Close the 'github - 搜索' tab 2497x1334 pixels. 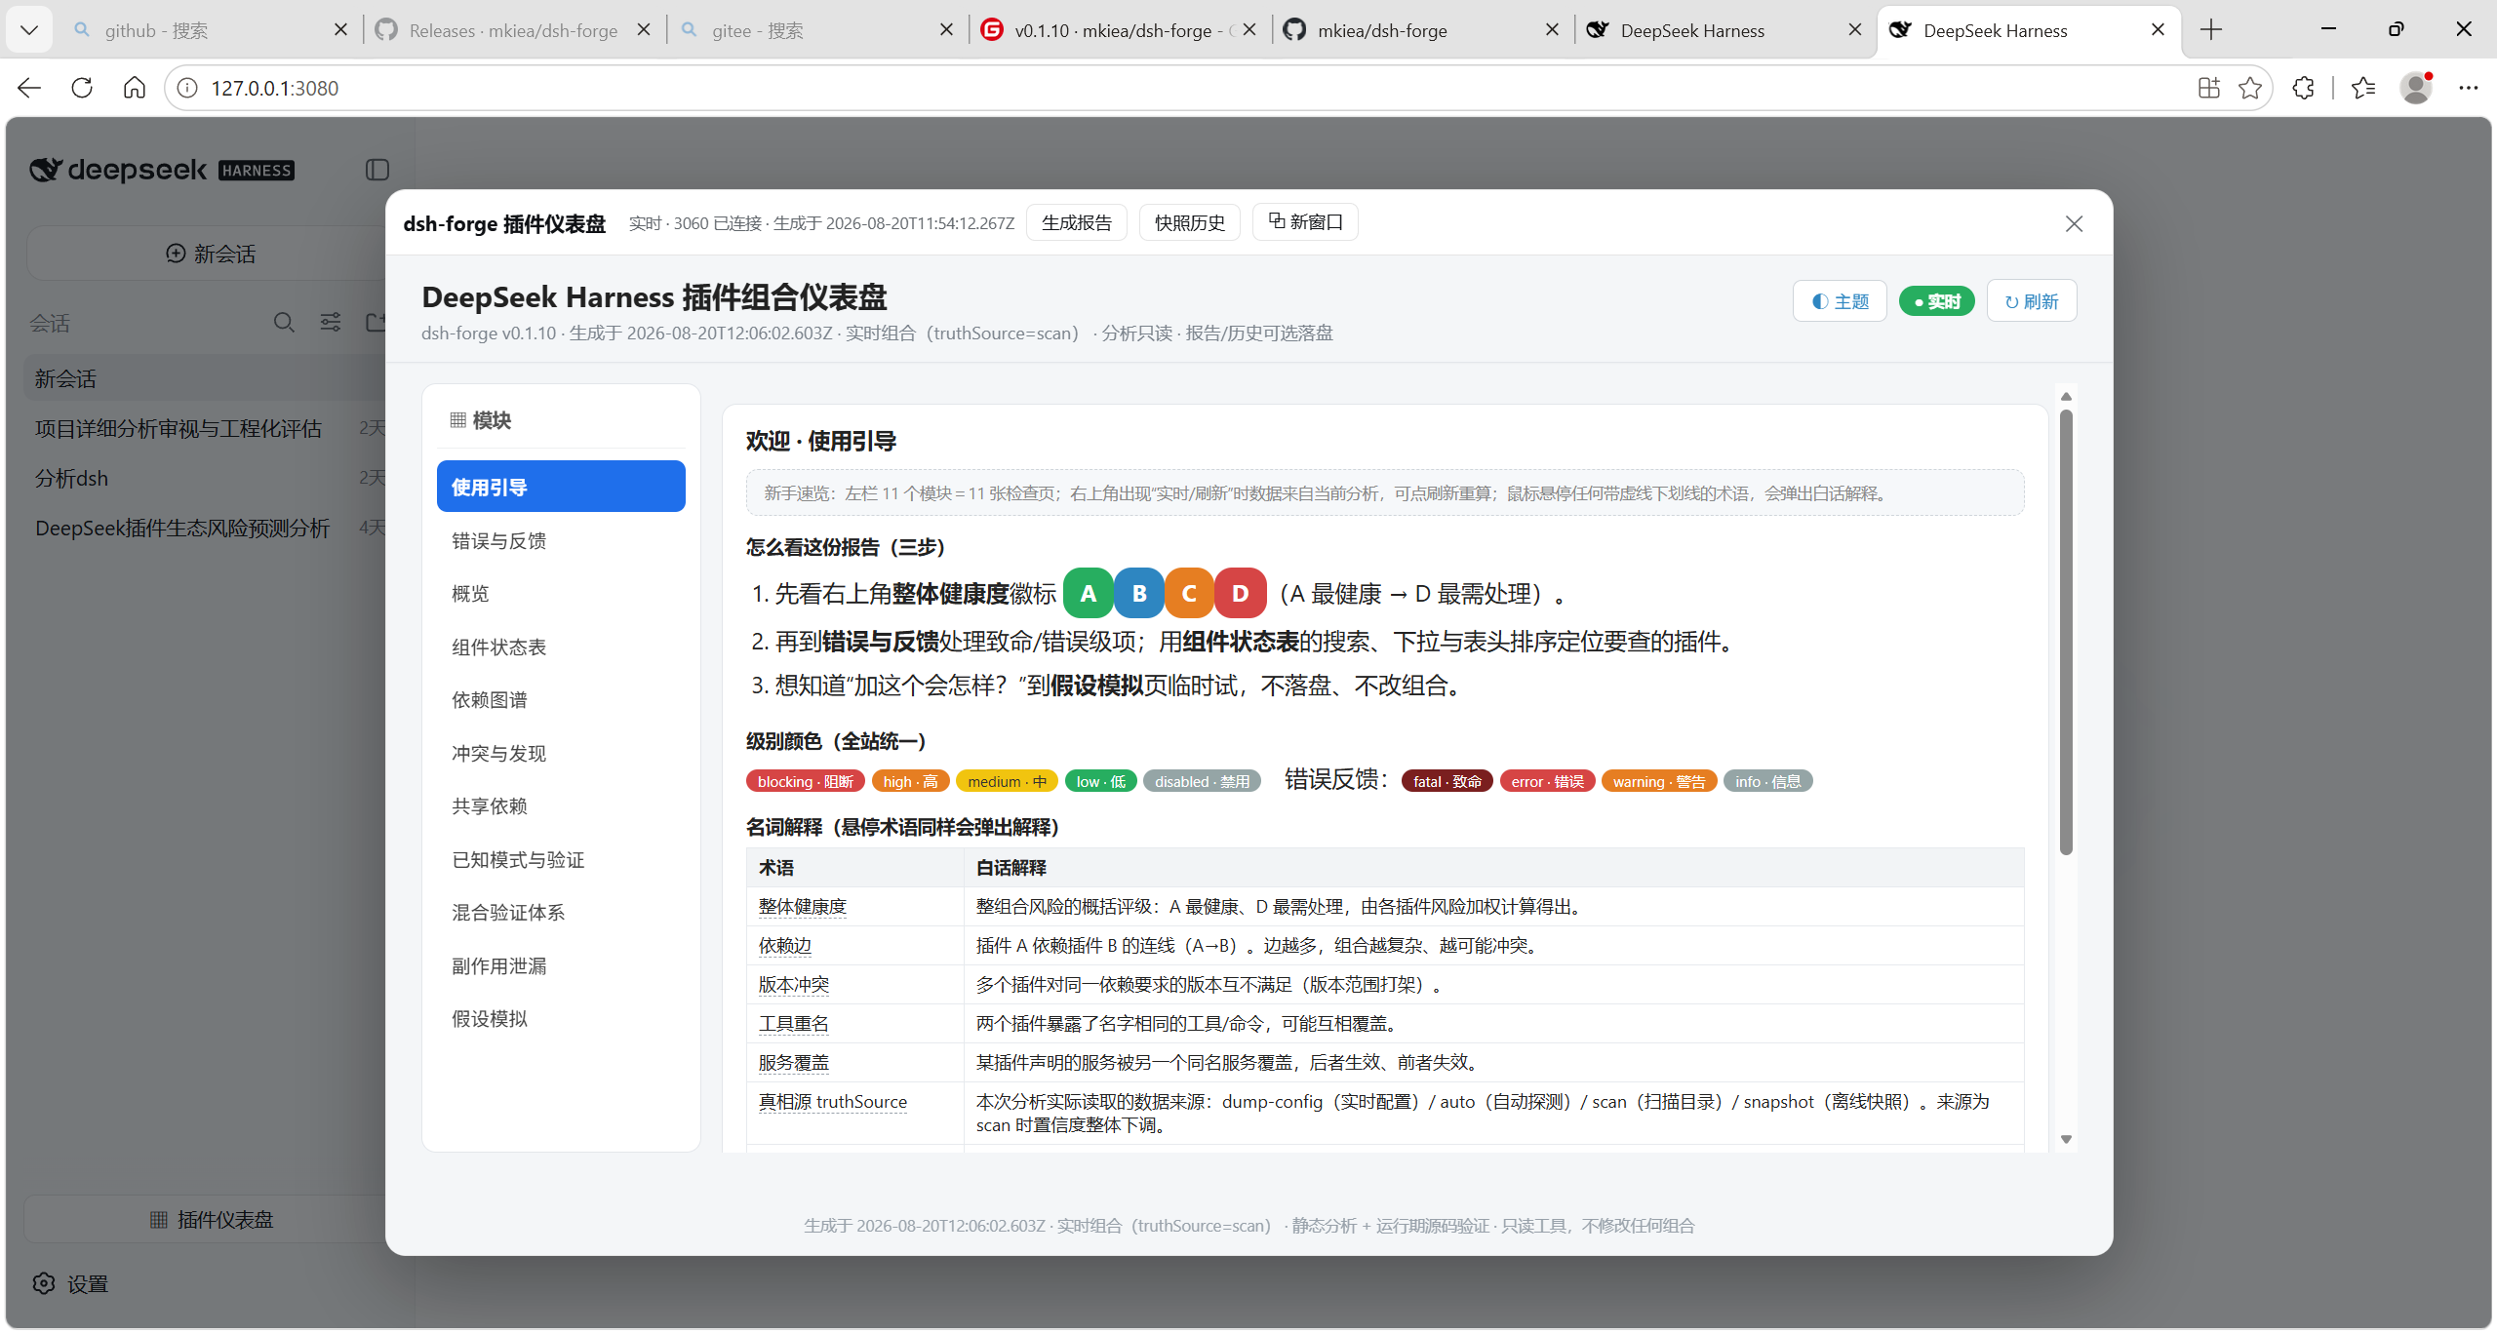pyautogui.click(x=340, y=30)
